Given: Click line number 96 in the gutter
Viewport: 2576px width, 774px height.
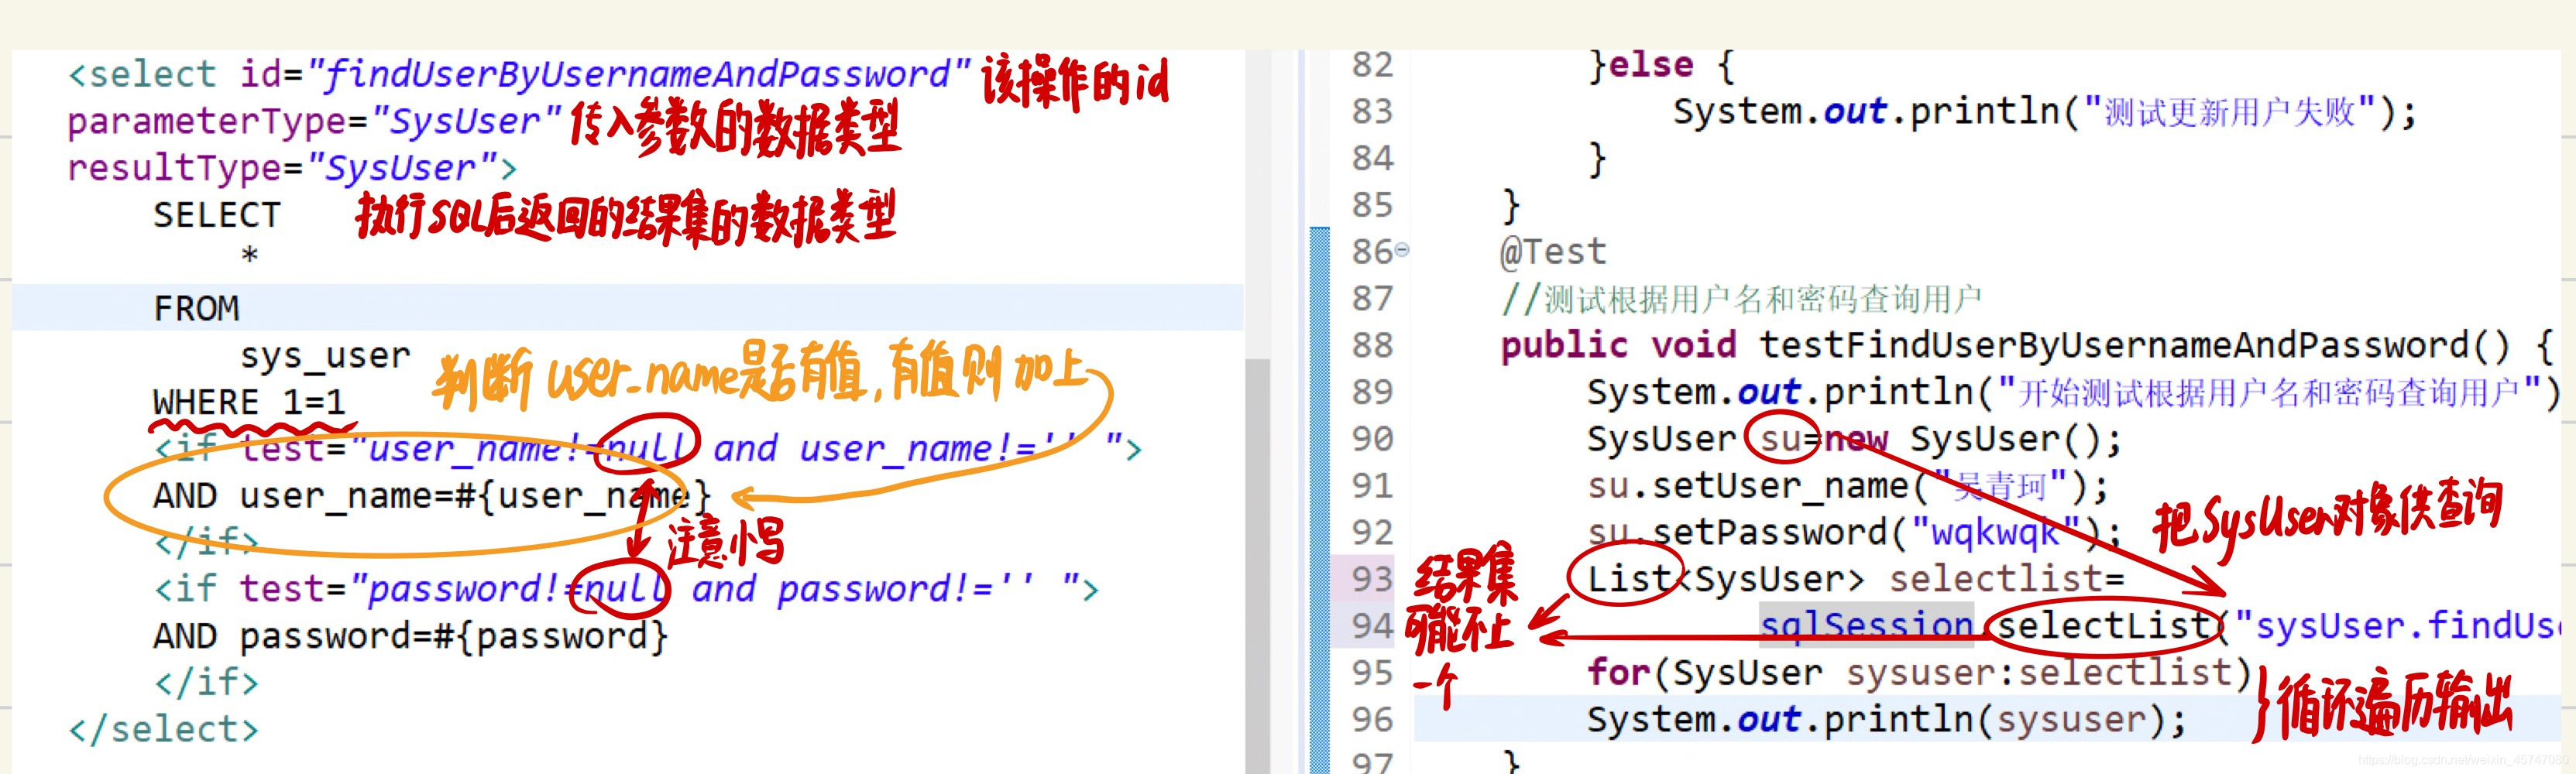Looking at the screenshot, I should (1372, 719).
